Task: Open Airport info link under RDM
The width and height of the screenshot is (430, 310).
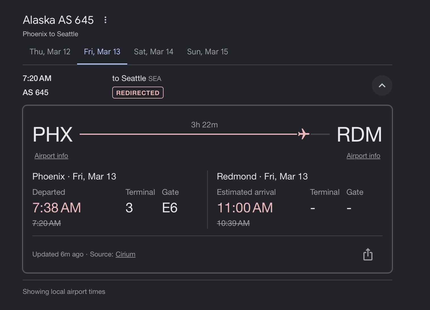Action: click(363, 156)
